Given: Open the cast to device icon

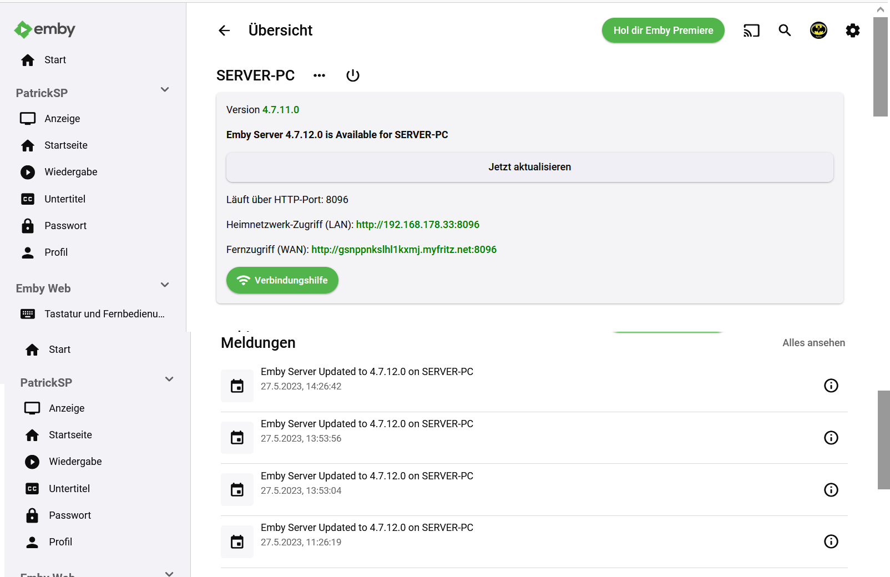Looking at the screenshot, I should point(751,31).
